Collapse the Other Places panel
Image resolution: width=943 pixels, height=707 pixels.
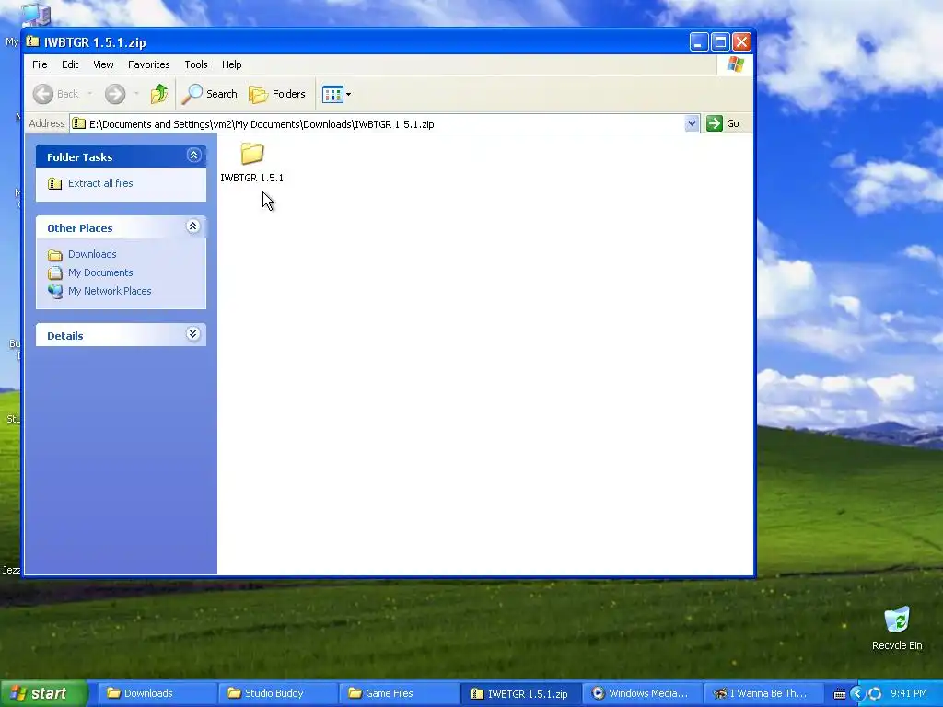pos(193,226)
